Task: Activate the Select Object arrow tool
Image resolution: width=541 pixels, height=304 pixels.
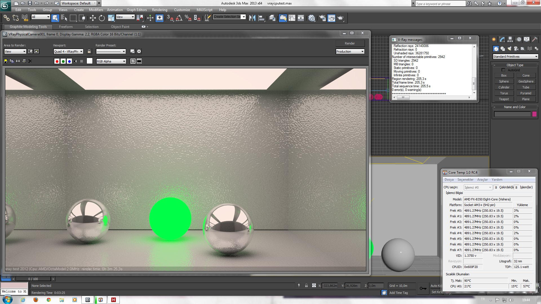Action: 55,18
